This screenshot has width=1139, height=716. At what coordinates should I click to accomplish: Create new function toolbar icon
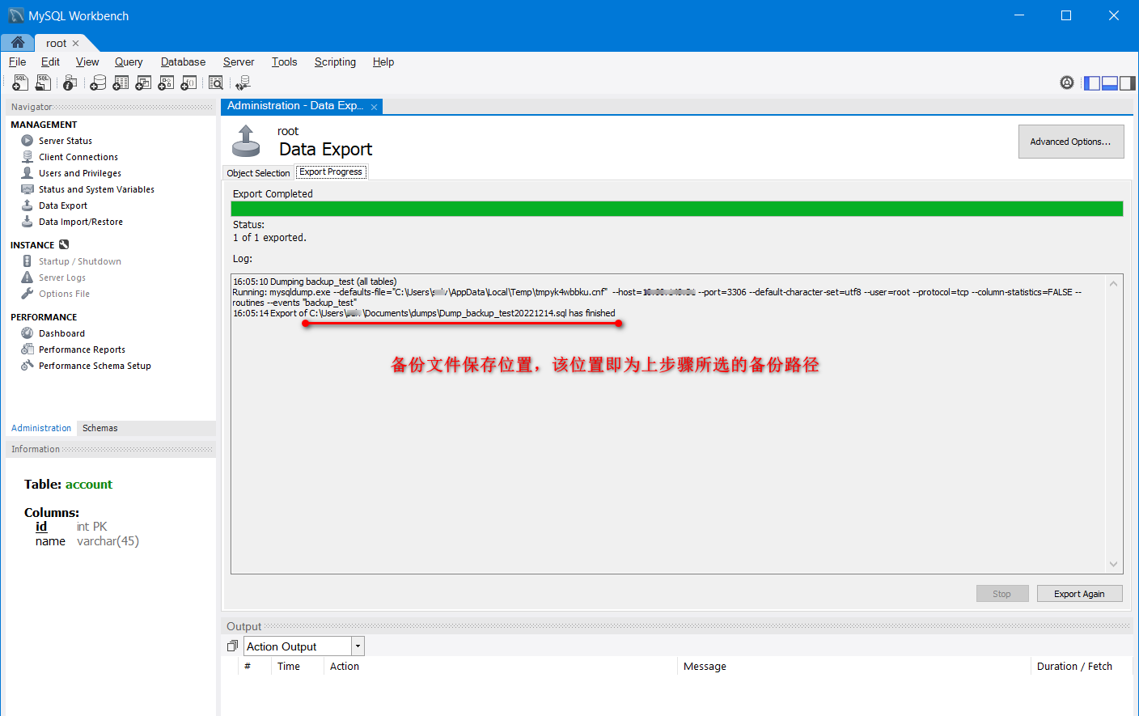(x=188, y=83)
